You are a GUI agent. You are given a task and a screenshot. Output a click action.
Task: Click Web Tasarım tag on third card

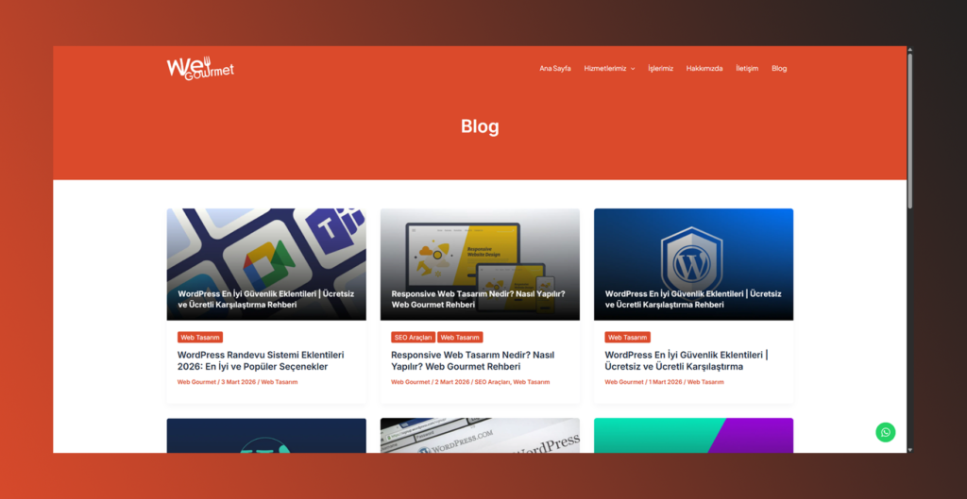coord(628,338)
